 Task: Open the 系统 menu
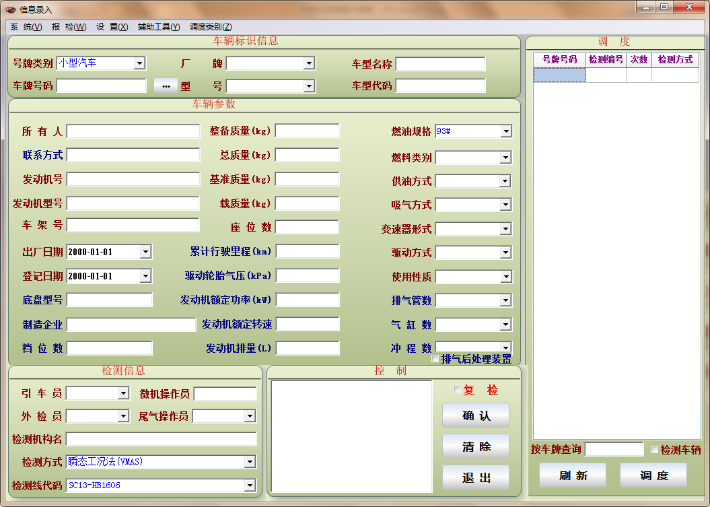(26, 27)
